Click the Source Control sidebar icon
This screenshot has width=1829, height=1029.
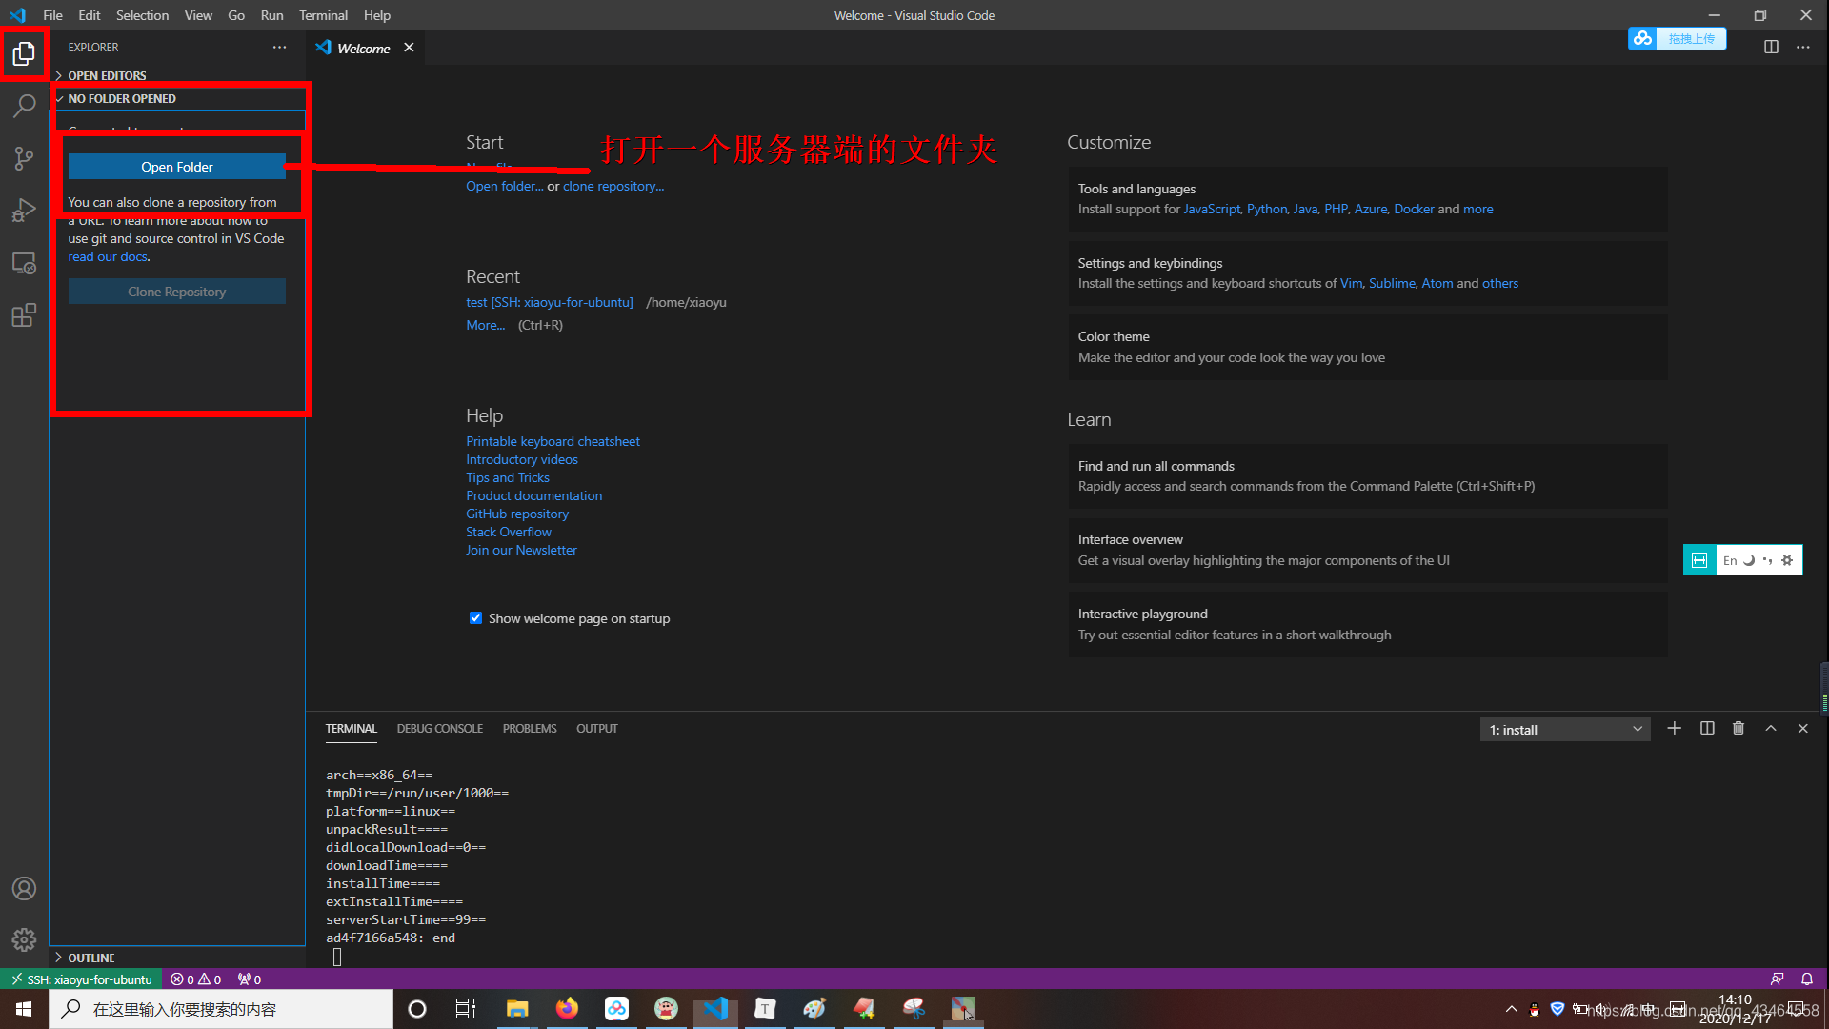click(24, 156)
